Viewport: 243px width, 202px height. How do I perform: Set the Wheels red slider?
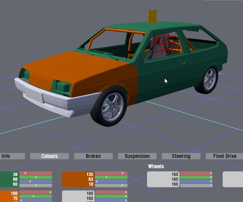point(196,173)
